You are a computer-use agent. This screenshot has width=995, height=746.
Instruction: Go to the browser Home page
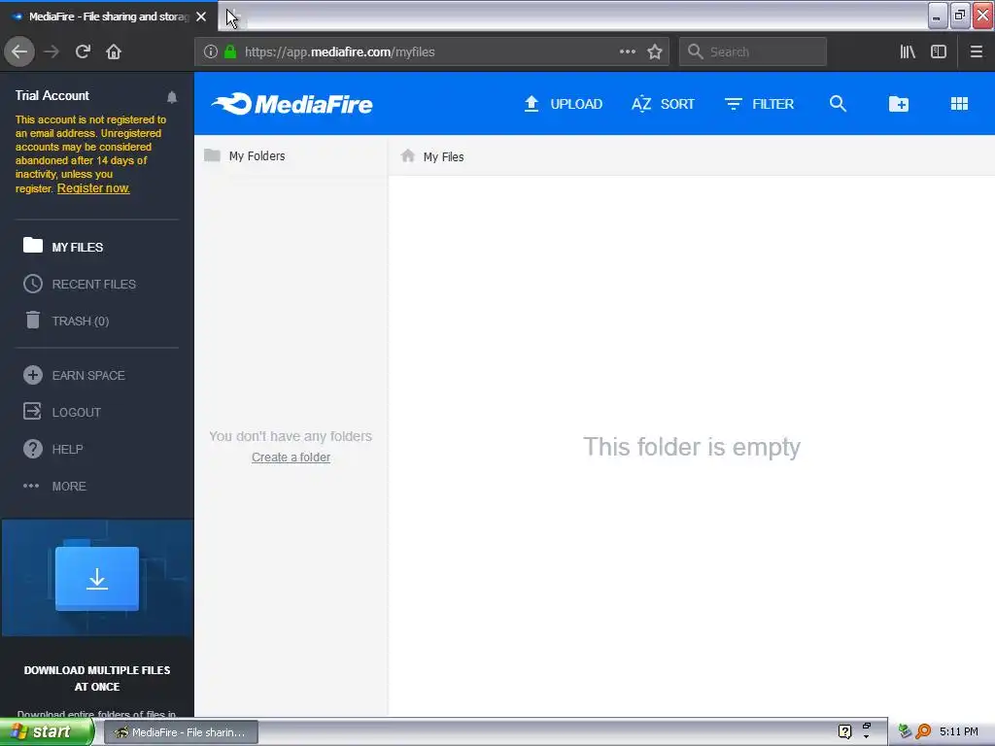pos(114,52)
